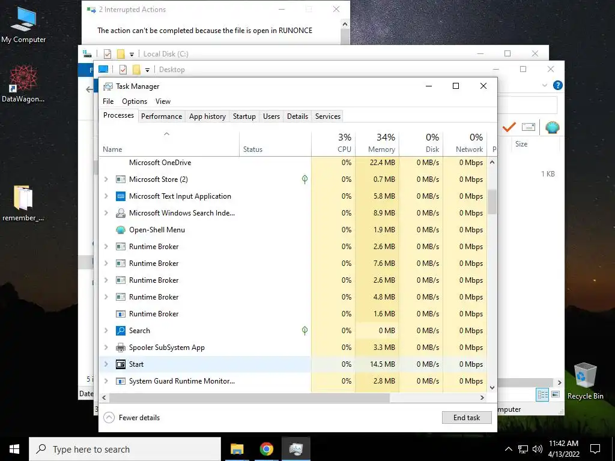Click the orange checkmark icon in Desktop window
Viewport: 615px width, 461px height.
click(x=509, y=127)
